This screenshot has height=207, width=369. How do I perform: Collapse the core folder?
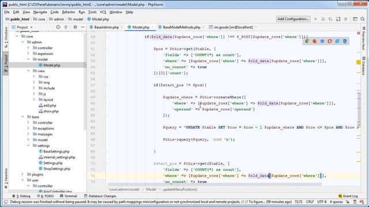click(17, 36)
